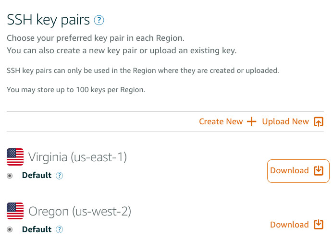
Task: Open help tooltip next to Virginia Default
Action: (x=60, y=176)
